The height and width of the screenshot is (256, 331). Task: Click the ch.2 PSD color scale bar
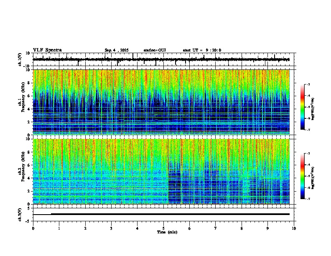(x=302, y=176)
